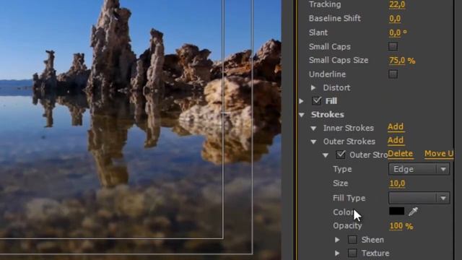Open the black stroke color swatch

click(396, 211)
